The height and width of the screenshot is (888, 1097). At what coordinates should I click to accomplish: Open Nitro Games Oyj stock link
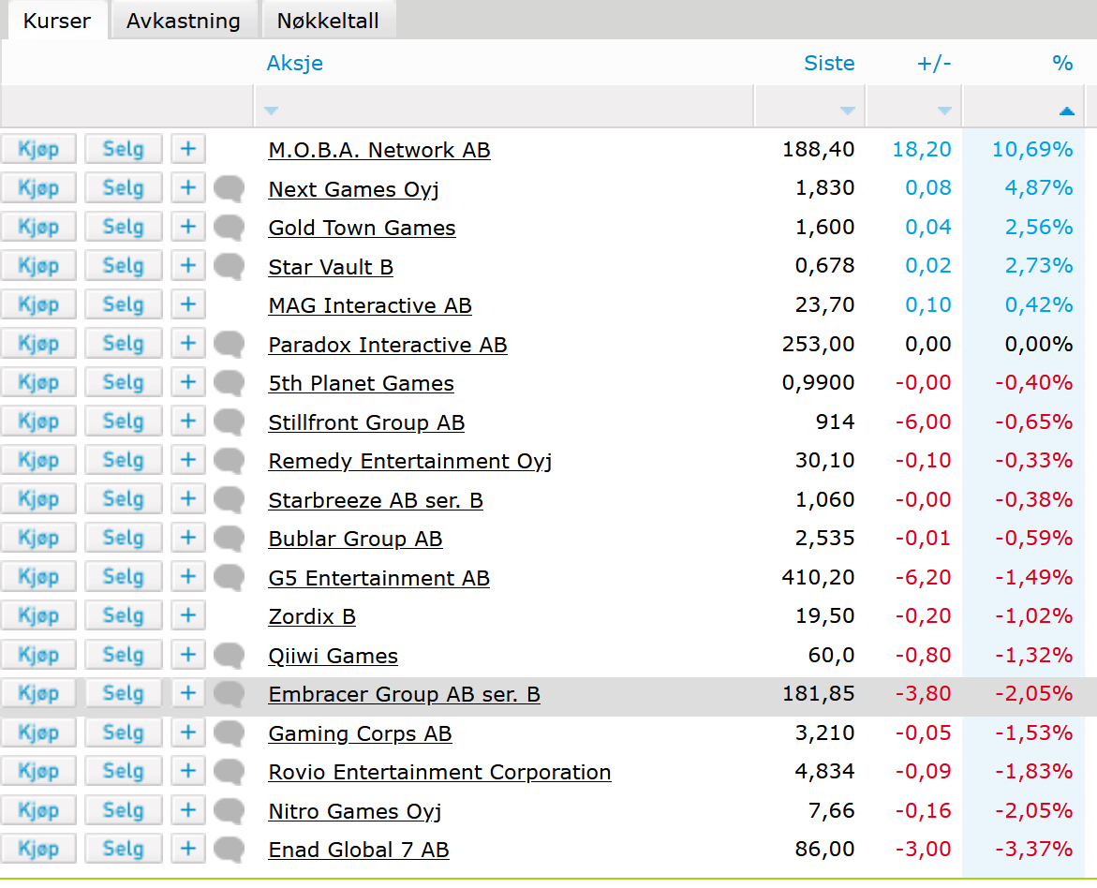355,811
